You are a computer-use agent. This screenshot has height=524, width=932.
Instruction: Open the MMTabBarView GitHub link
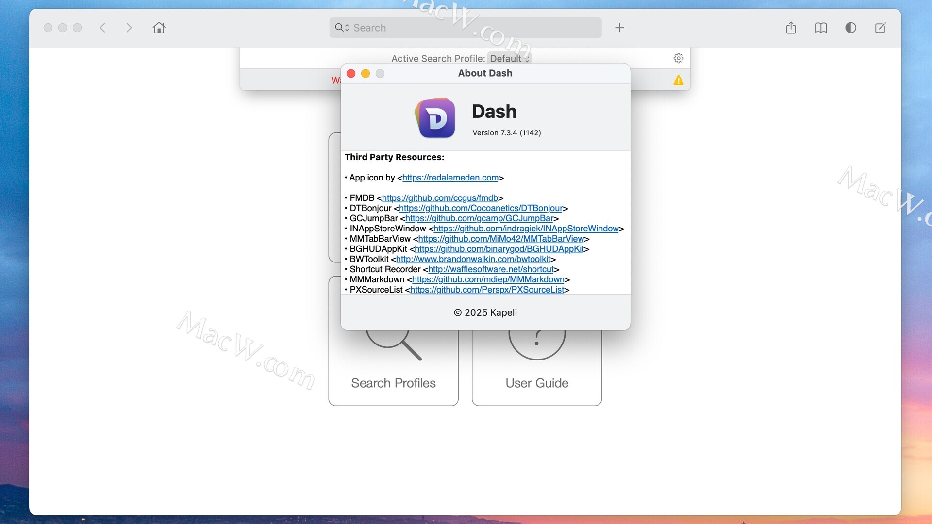click(x=501, y=239)
